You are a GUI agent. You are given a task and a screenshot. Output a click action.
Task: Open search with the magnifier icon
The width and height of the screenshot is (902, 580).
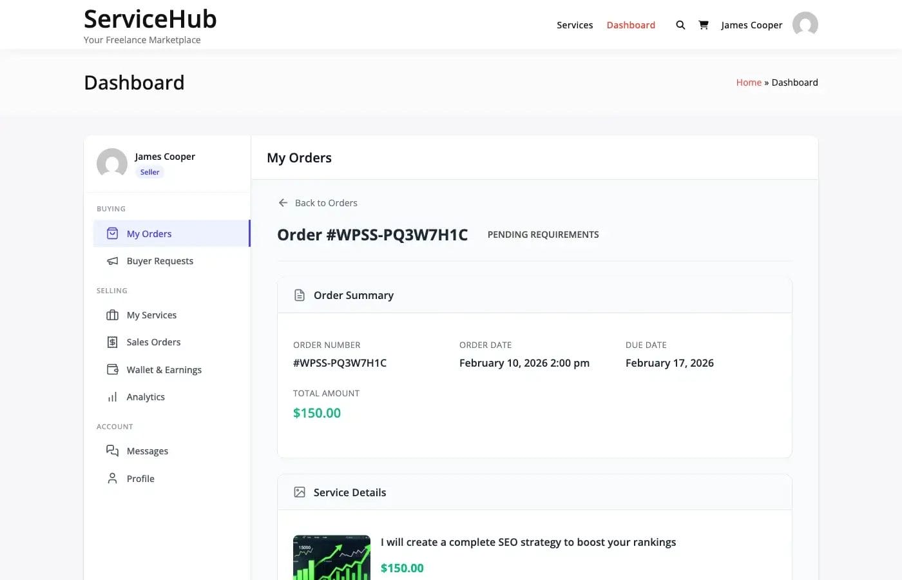680,24
